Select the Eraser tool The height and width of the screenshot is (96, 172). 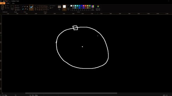[23, 9]
